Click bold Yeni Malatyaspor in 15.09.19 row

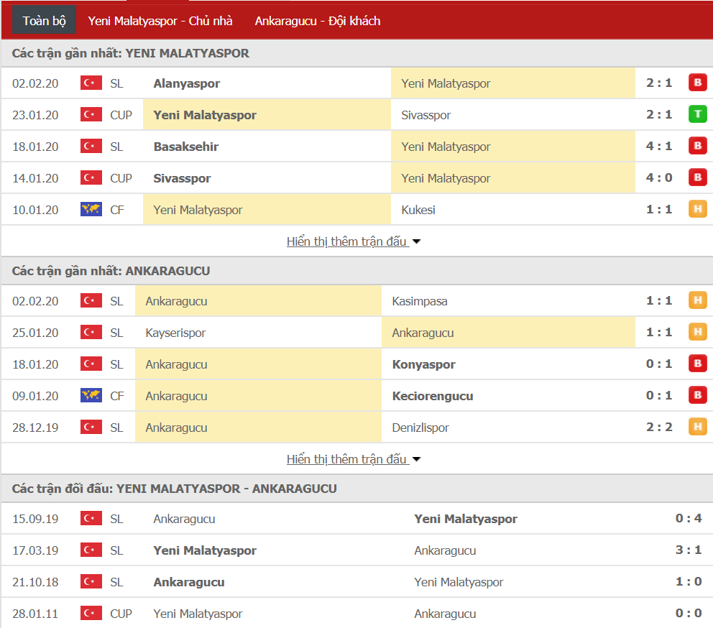(466, 520)
